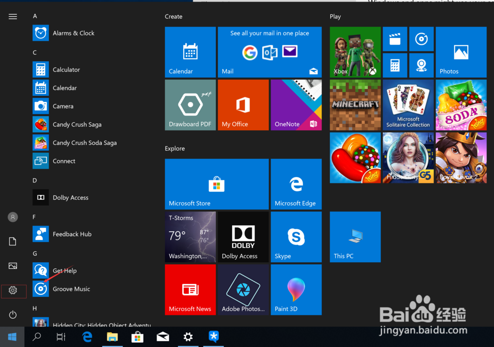Click the Calendar tile
Image resolution: width=494 pixels, height=347 pixels.
[x=190, y=52]
